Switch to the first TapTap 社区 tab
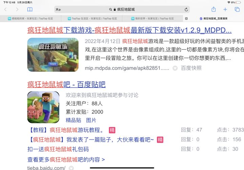The image size is (244, 170). click(x=30, y=19)
